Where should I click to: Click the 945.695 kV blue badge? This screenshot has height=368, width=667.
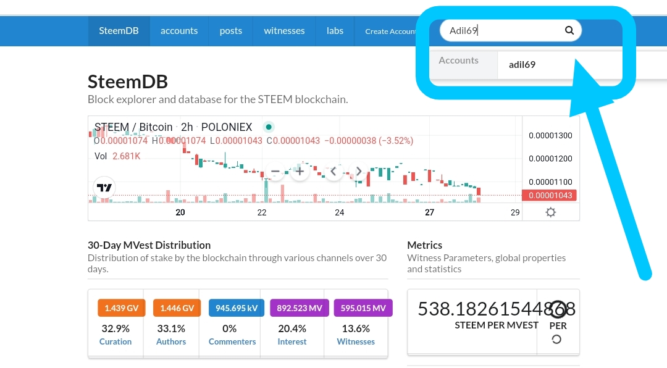[237, 308]
